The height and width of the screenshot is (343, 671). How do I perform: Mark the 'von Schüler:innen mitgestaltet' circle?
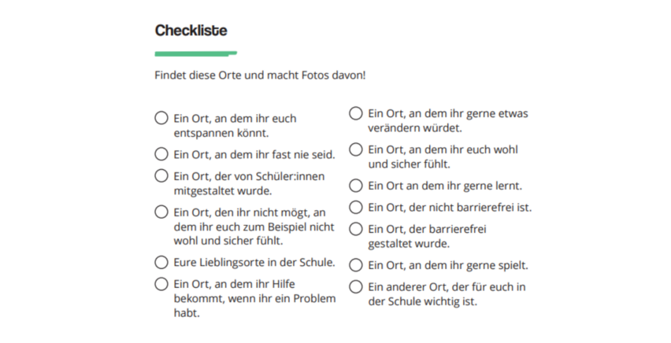(x=161, y=175)
